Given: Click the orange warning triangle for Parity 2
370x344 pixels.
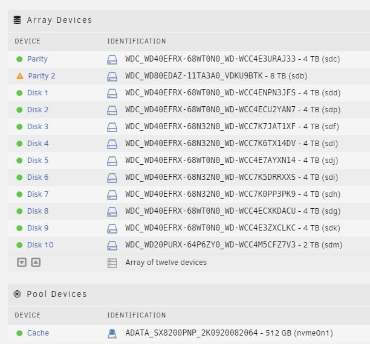Looking at the screenshot, I should click(x=20, y=76).
